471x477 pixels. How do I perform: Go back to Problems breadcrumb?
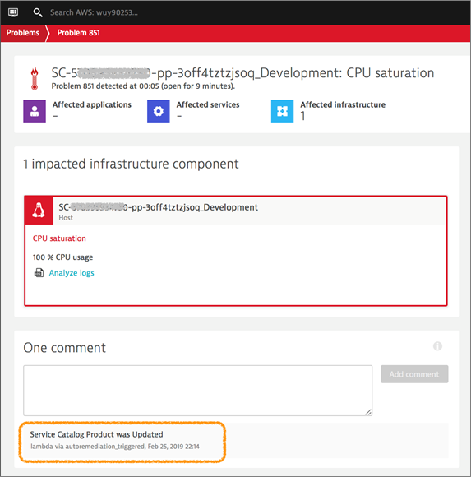[x=23, y=33]
